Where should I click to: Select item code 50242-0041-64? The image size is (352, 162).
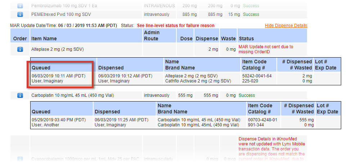[x=257, y=76]
